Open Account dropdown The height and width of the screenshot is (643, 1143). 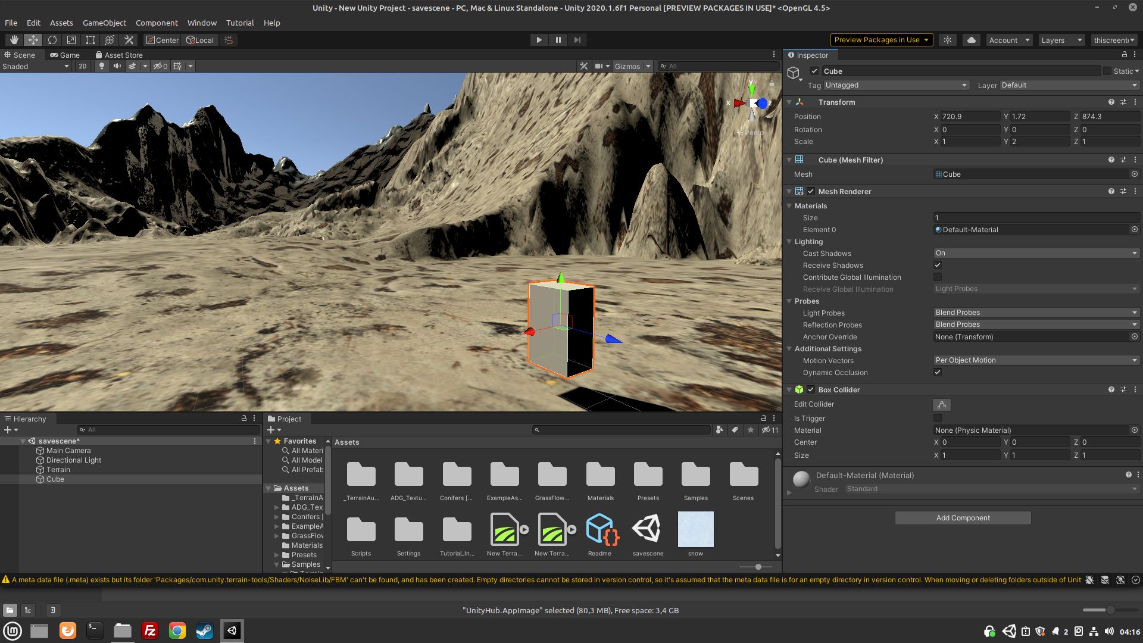[1010, 40]
